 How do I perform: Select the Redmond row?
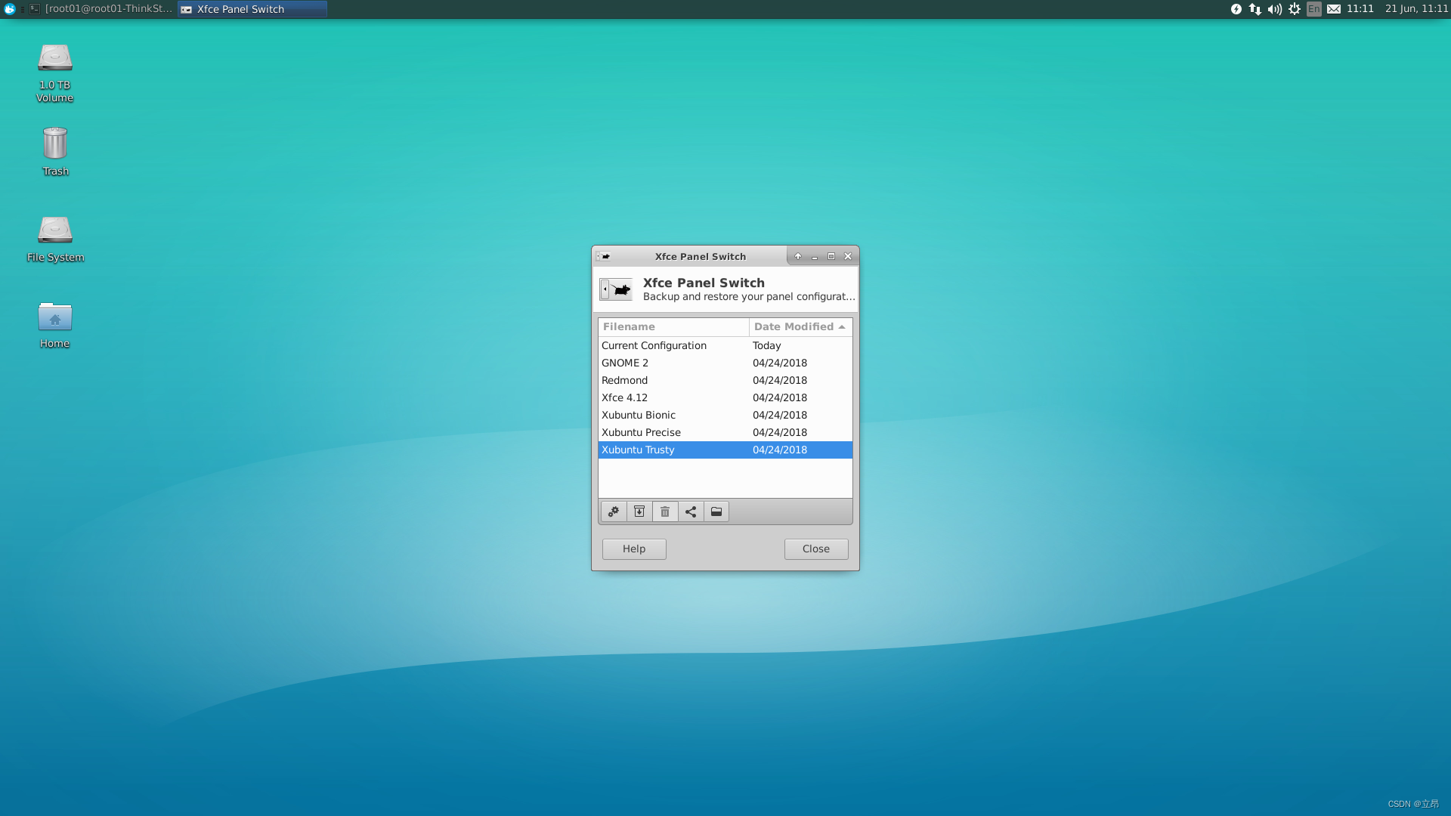click(725, 381)
